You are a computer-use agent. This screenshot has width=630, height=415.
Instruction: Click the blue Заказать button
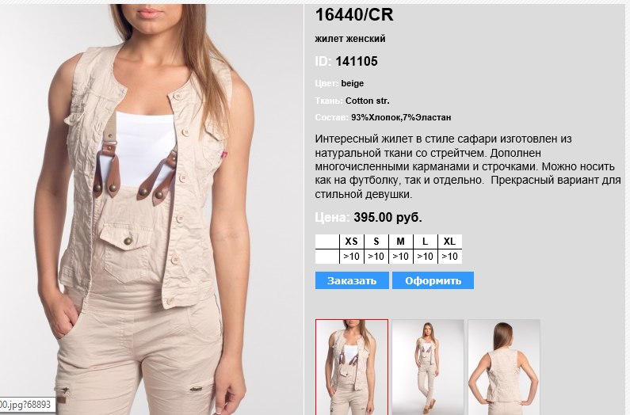(352, 280)
